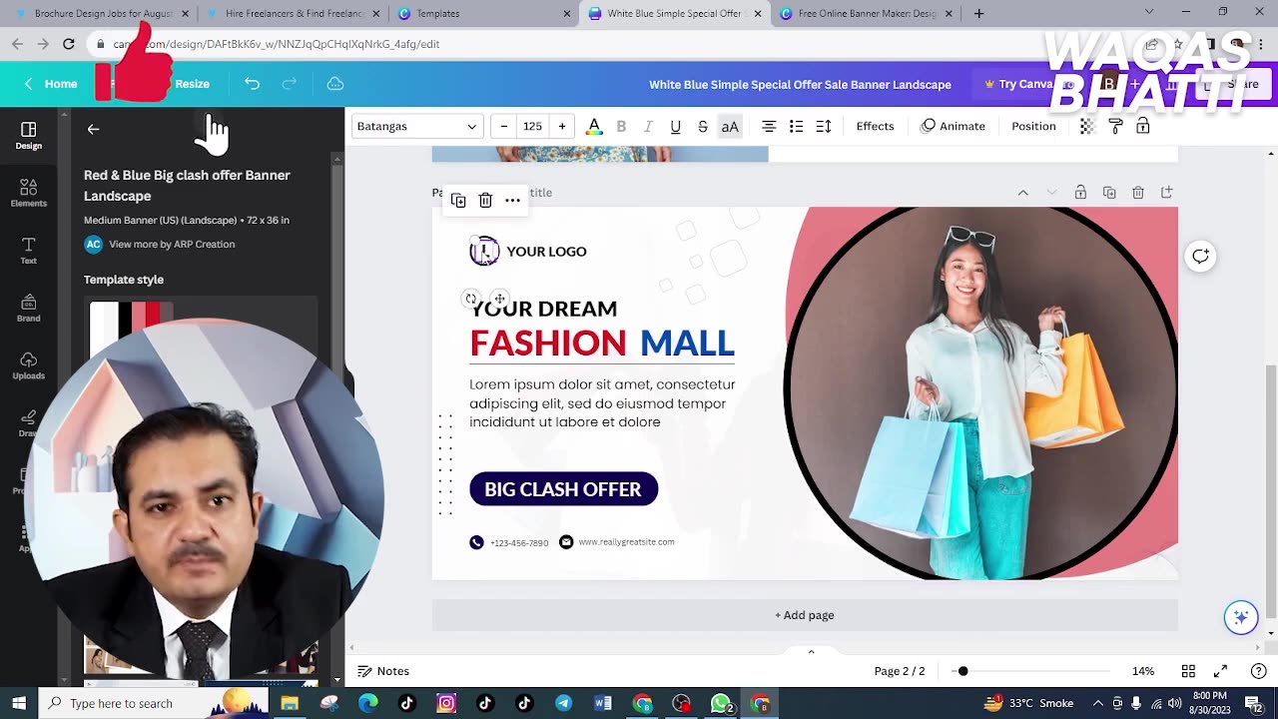Change text alignment
The width and height of the screenshot is (1278, 719).
pyautogui.click(x=769, y=126)
